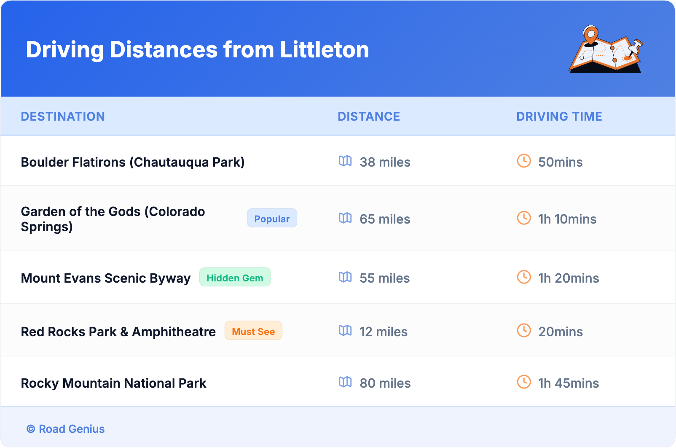Select the Popular badge

coord(272,218)
